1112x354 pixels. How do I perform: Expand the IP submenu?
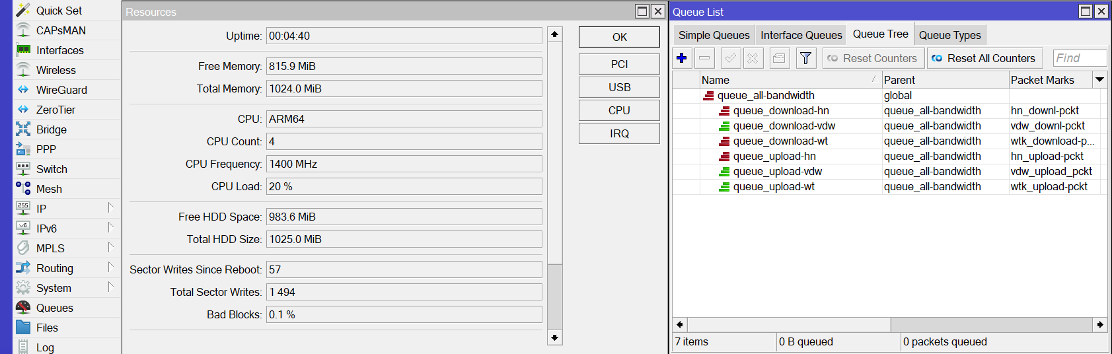[x=110, y=208]
